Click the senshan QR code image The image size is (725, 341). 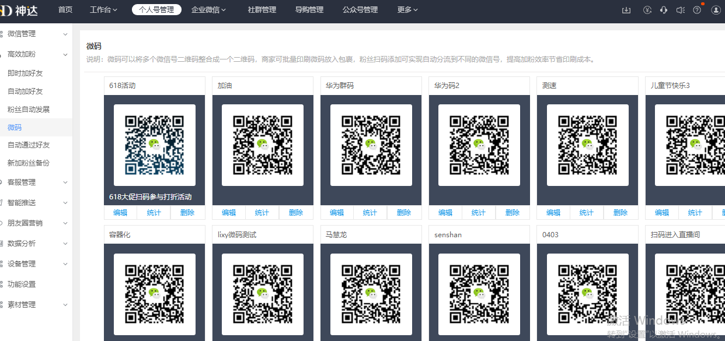click(479, 294)
